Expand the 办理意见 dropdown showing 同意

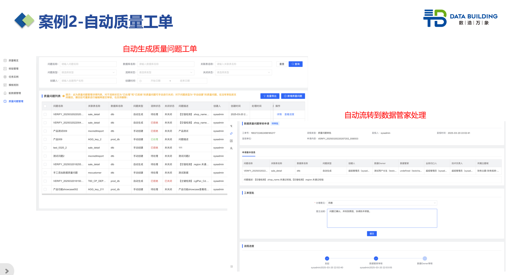[x=382, y=203]
